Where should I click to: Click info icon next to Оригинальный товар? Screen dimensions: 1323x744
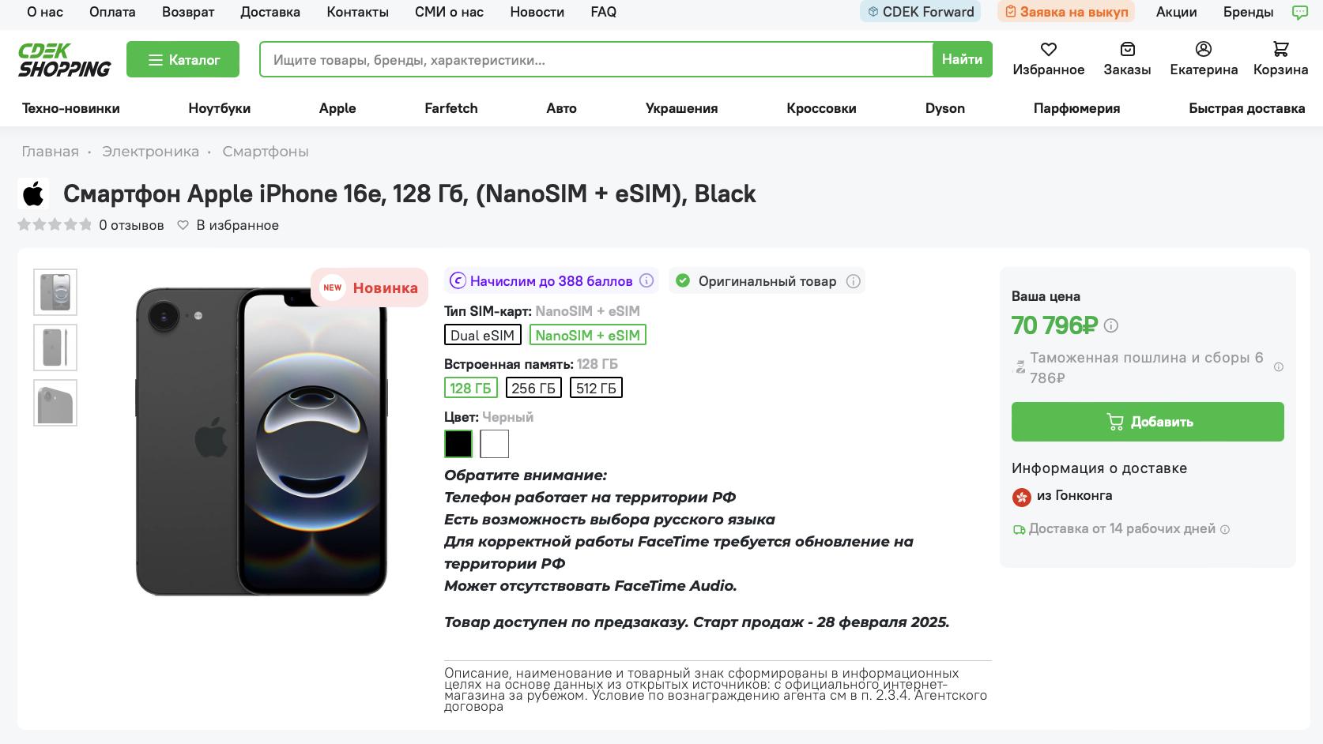click(853, 281)
